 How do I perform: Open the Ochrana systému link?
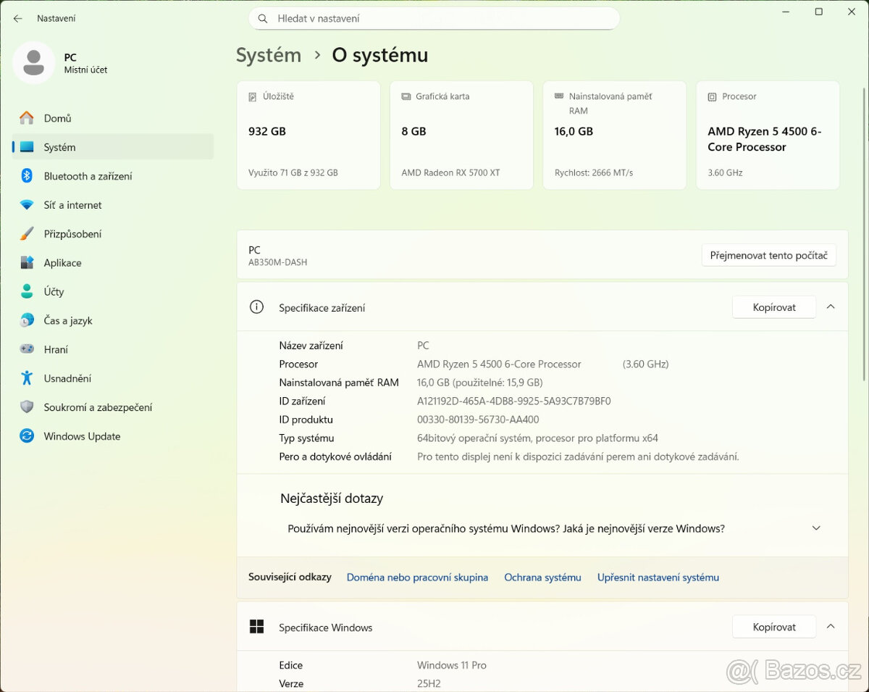[542, 577]
